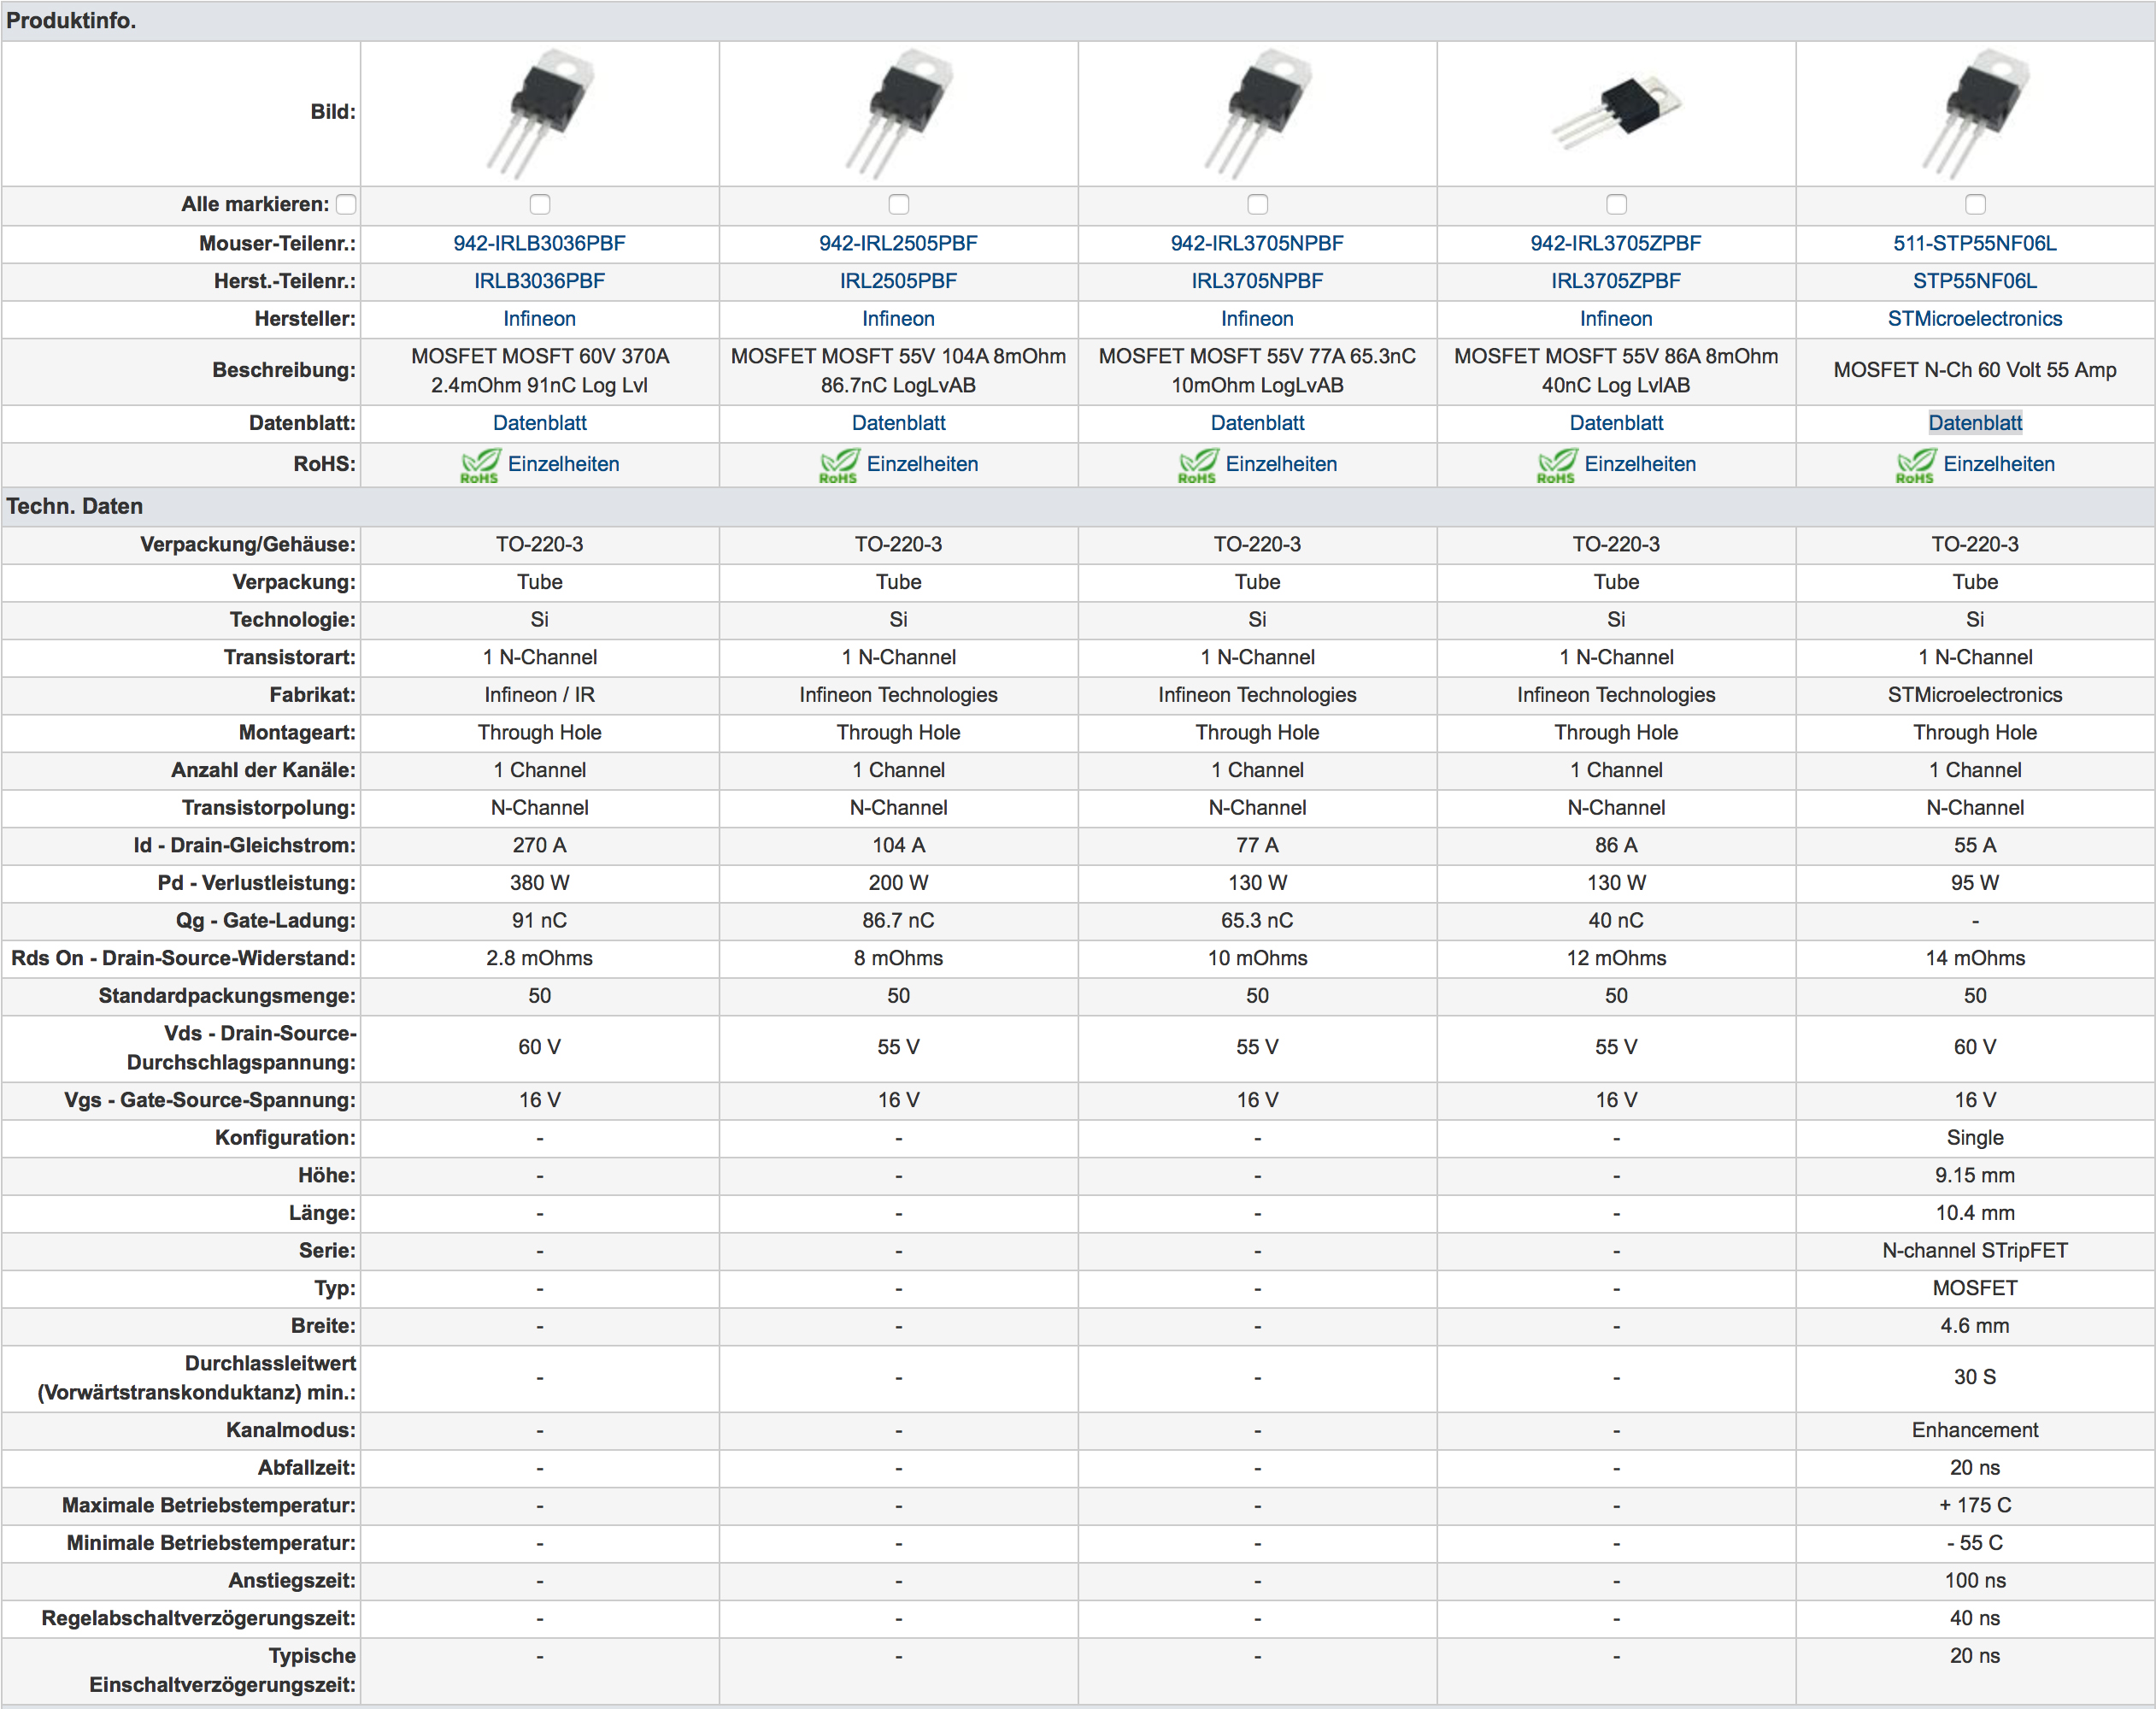Screen dimensions: 2156x1709
Task: Click the '380 W' power dissipation value
Action: pyautogui.click(x=540, y=883)
